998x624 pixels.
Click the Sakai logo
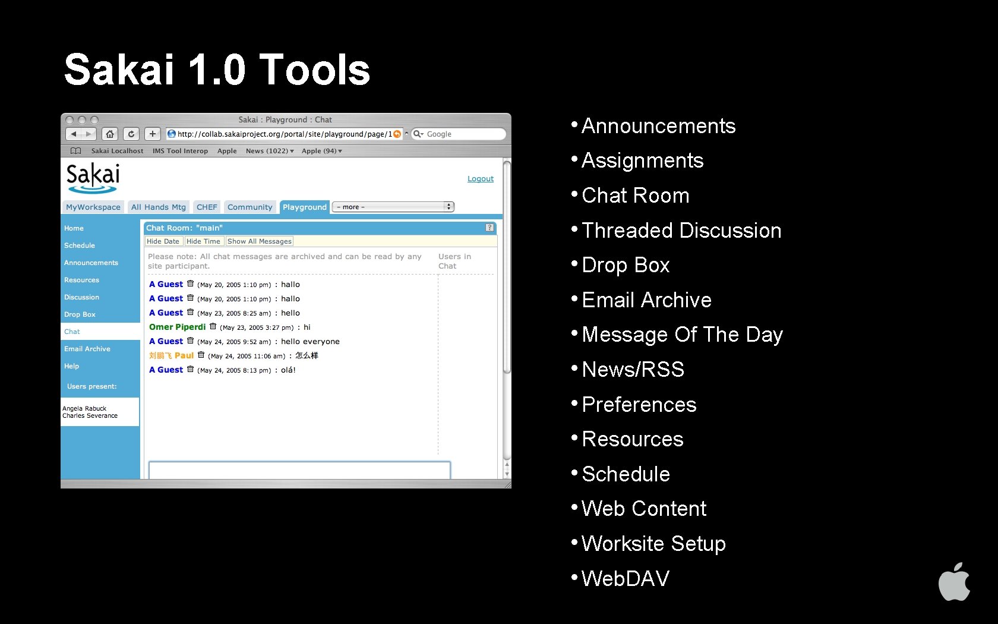(x=93, y=178)
